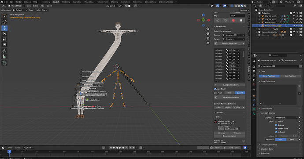Viewport: 304px width, 159px height.
Task: Activate the Move tool
Action: coord(4,28)
